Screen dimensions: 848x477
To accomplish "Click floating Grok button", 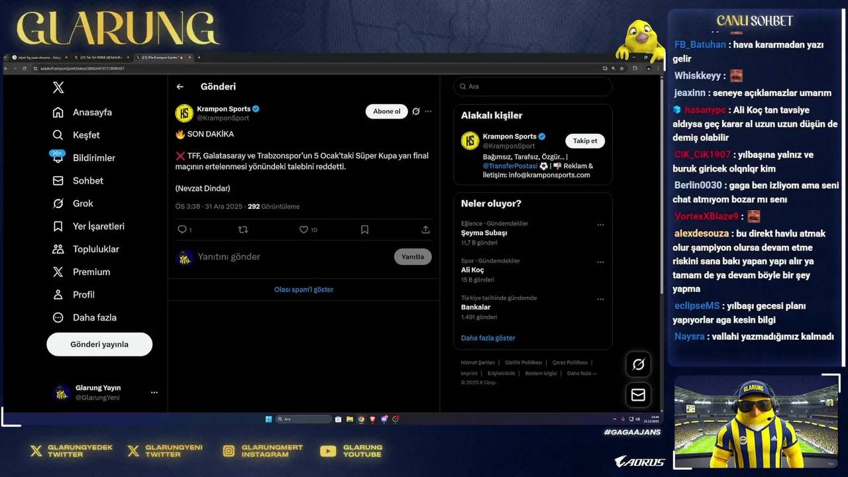I will point(639,364).
